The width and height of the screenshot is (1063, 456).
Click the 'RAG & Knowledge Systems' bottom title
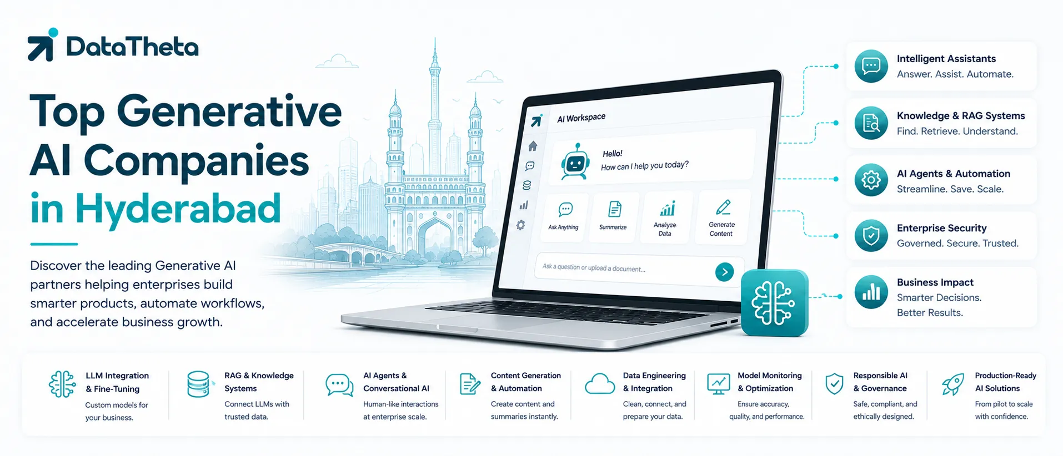click(x=259, y=382)
